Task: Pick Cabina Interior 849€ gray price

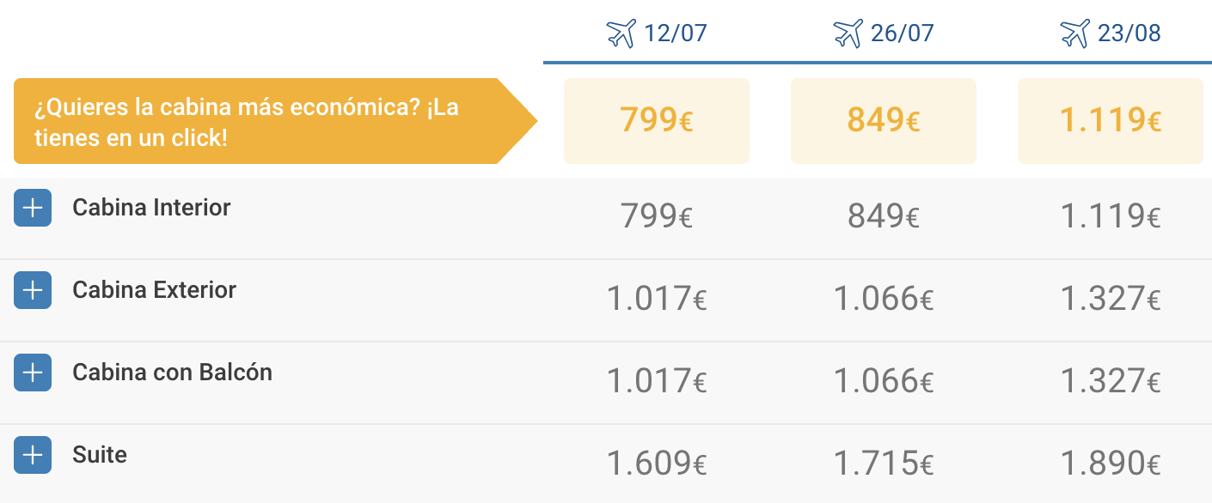Action: pyautogui.click(x=884, y=216)
